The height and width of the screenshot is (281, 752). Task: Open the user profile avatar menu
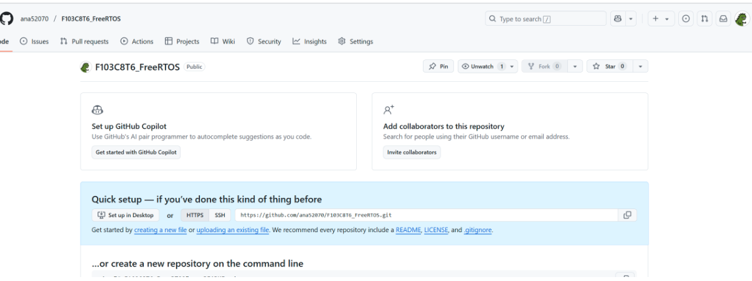pyautogui.click(x=742, y=19)
